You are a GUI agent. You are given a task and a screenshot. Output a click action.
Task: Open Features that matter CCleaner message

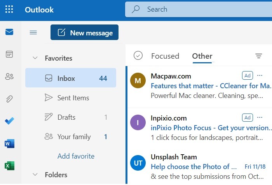click(211, 86)
